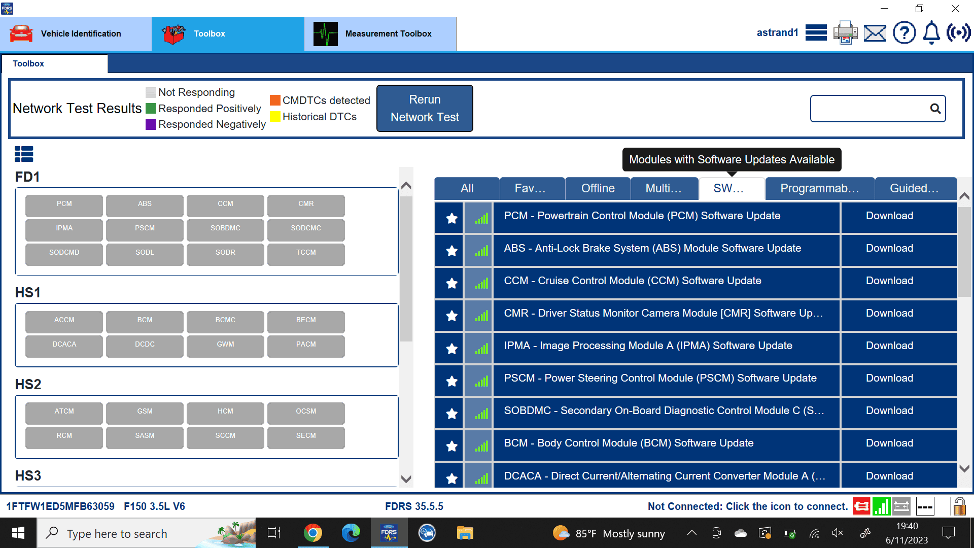
Task: Click the toolbox search input field
Action: (868, 109)
